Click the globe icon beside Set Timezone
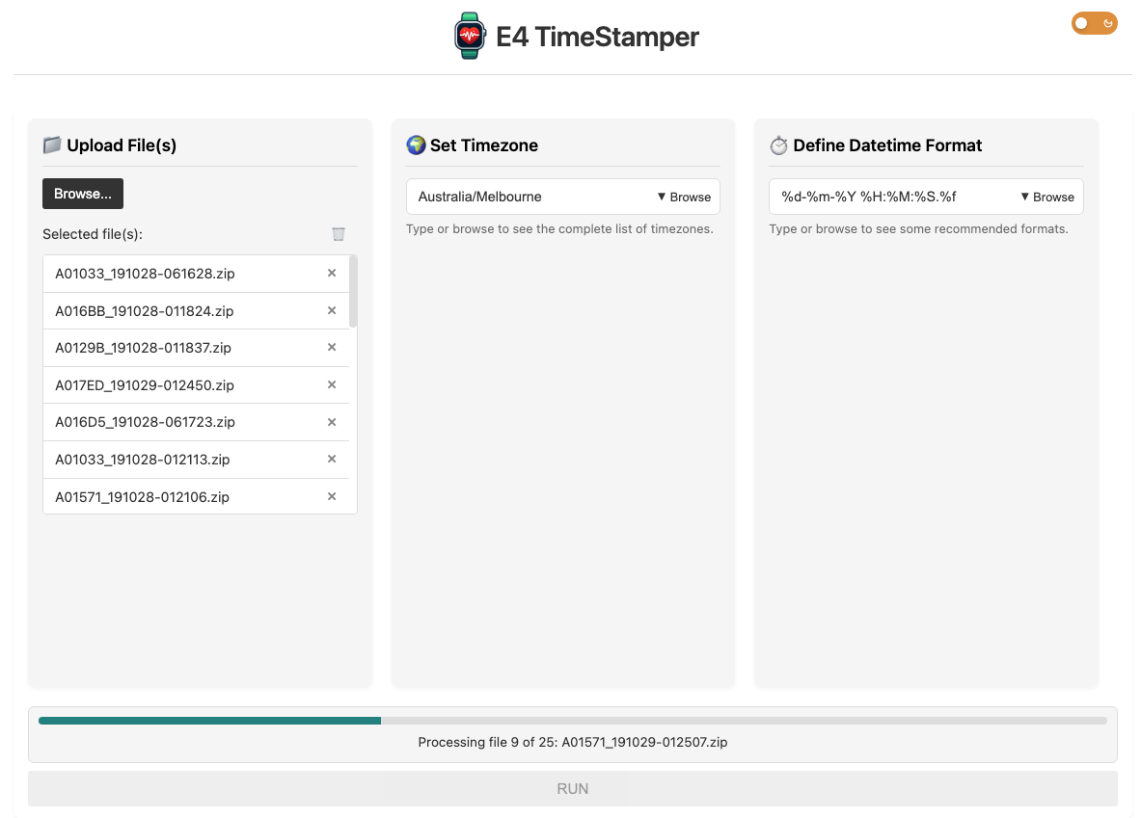The image size is (1141, 818). click(416, 145)
